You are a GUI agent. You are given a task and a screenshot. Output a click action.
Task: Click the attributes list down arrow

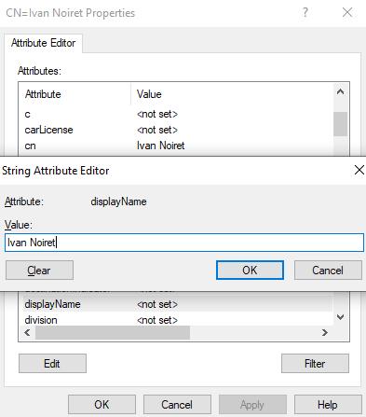pos(341,317)
